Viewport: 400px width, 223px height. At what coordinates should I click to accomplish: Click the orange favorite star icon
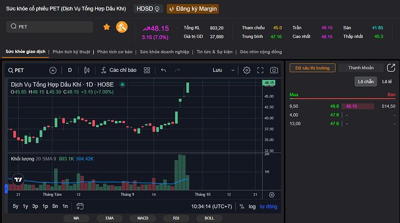click(107, 27)
